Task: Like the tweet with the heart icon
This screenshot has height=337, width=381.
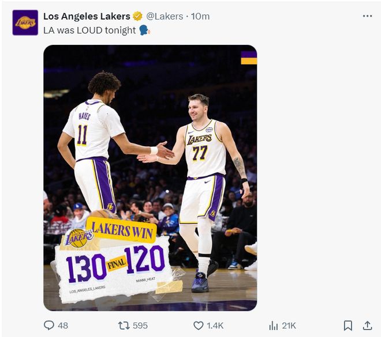Action: point(198,325)
